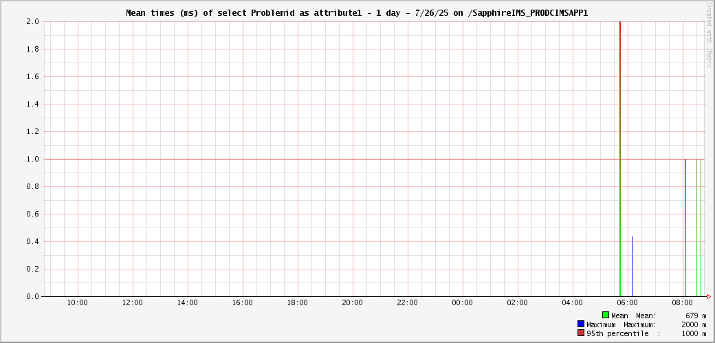Viewport: 715px width, 343px height.
Task: Click the 0.6 y-axis label
Action: coord(33,214)
